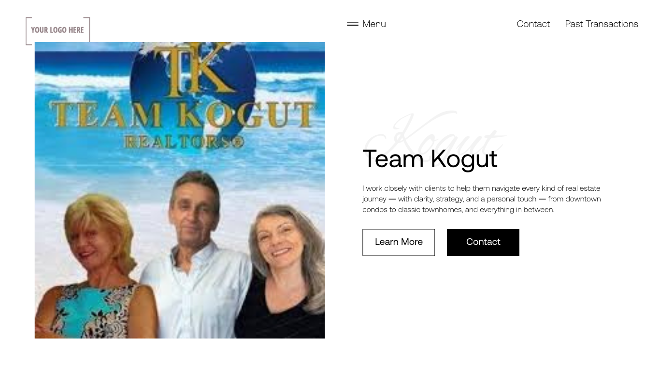The height and width of the screenshot is (371, 660).
Task: Click the Team Kogut heading
Action: tap(430, 159)
